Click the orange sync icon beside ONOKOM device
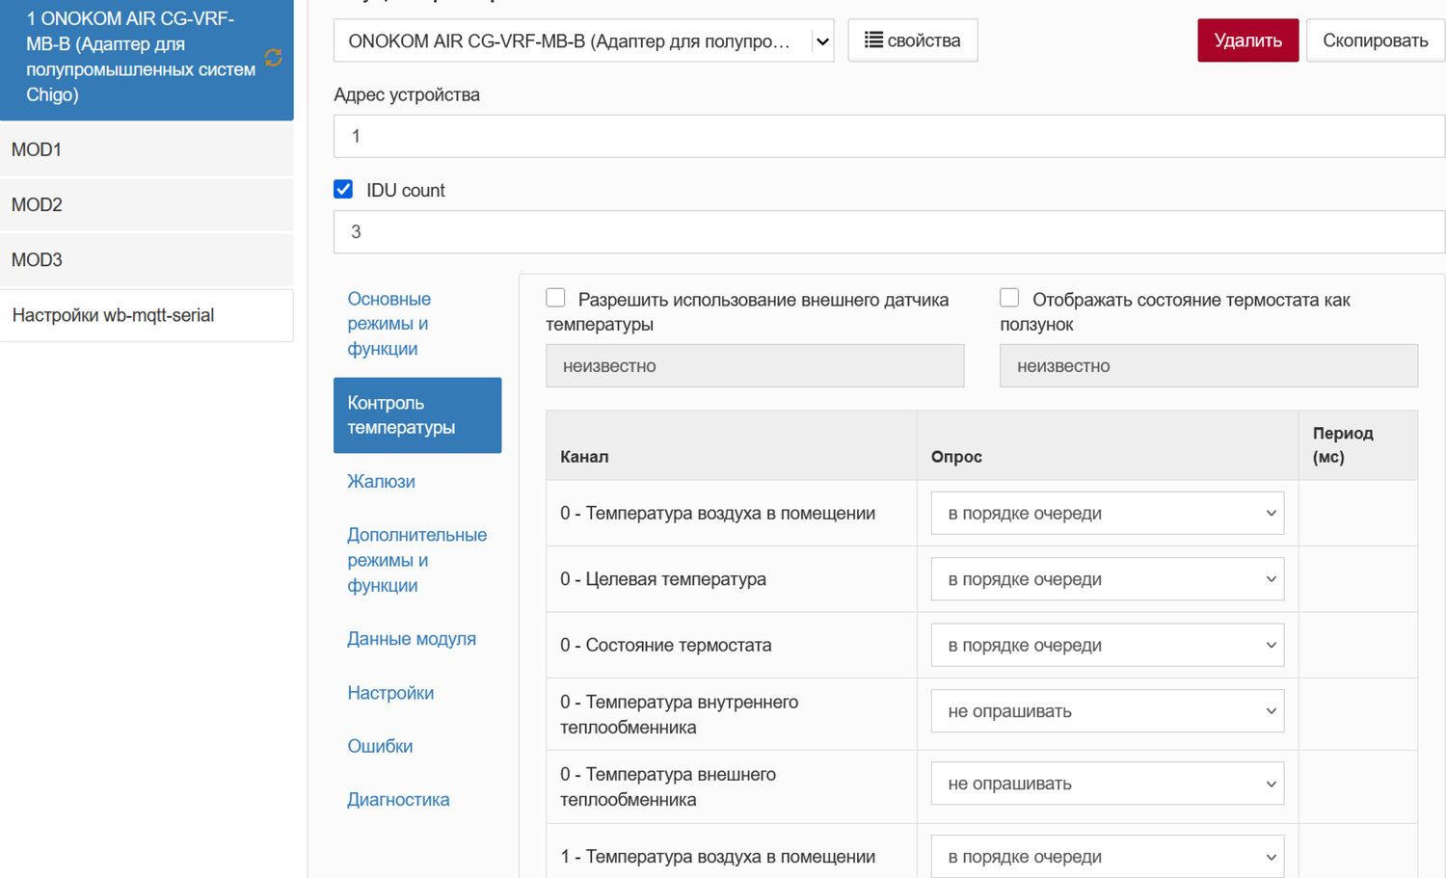Screen dimensions: 1446x878 pos(274,58)
